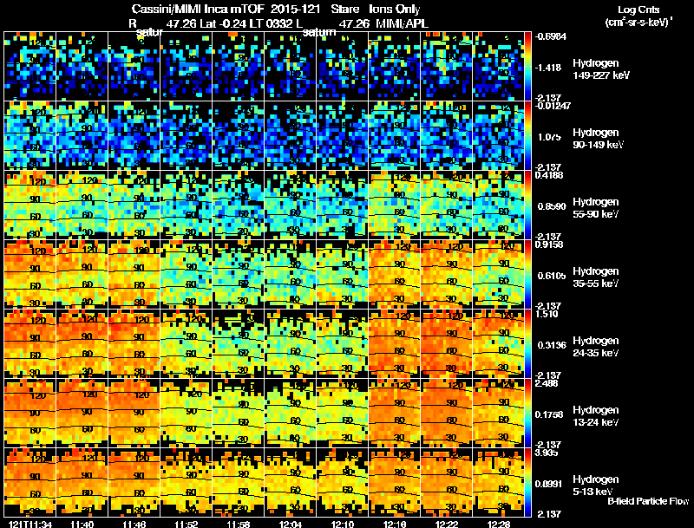Click the color bar beside Hydrogen 90-149 keV
This screenshot has width=694, height=528.
pyautogui.click(x=527, y=135)
